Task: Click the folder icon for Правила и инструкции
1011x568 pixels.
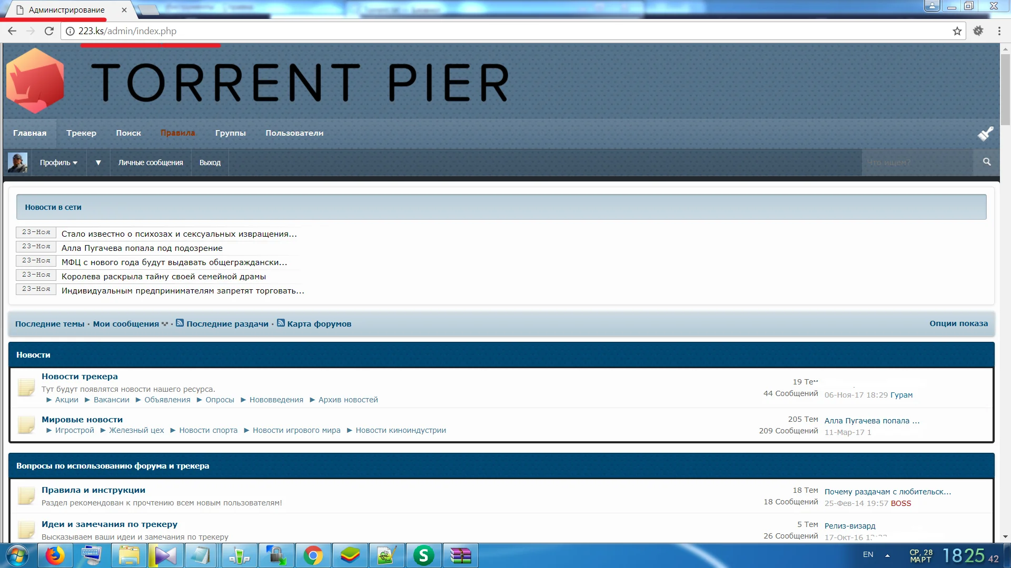Action: point(26,495)
